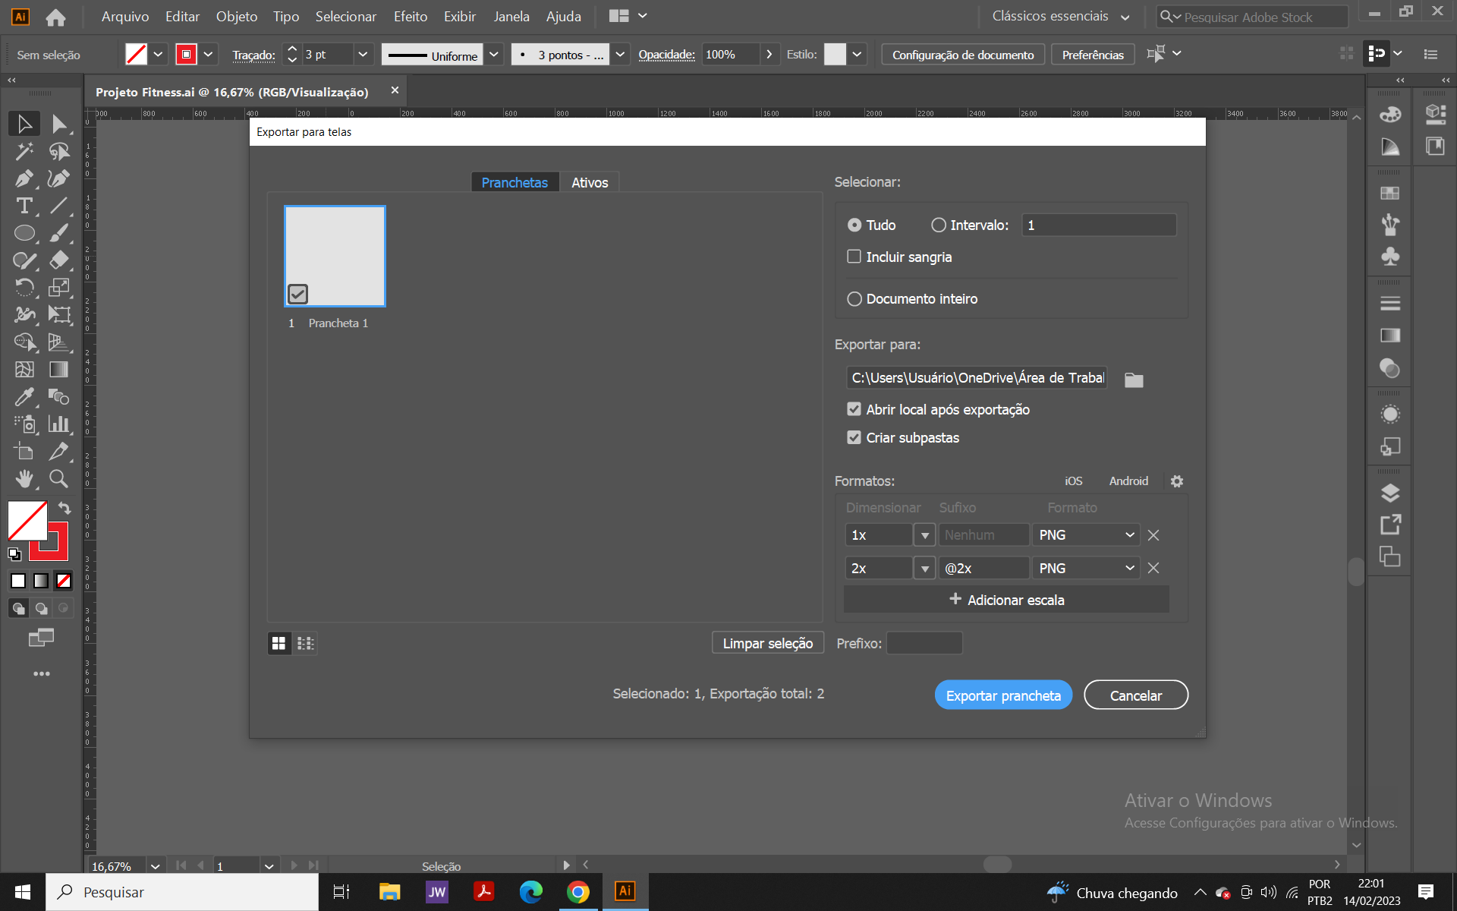1457x911 pixels.
Task: Open the Efeito menu
Action: (x=411, y=16)
